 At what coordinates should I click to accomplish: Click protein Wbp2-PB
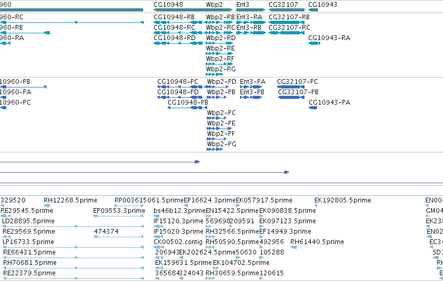click(221, 92)
